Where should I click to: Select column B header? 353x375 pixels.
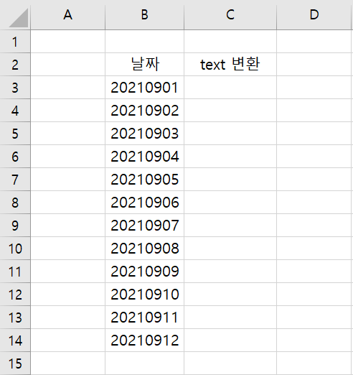point(144,15)
